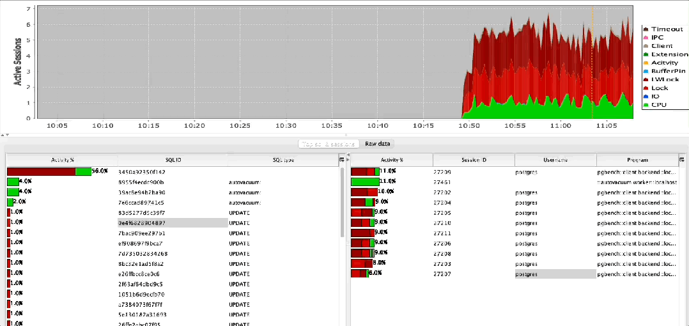The image size is (689, 326).
Task: Select SQL ID 3450a92350f142
Action: (141, 172)
